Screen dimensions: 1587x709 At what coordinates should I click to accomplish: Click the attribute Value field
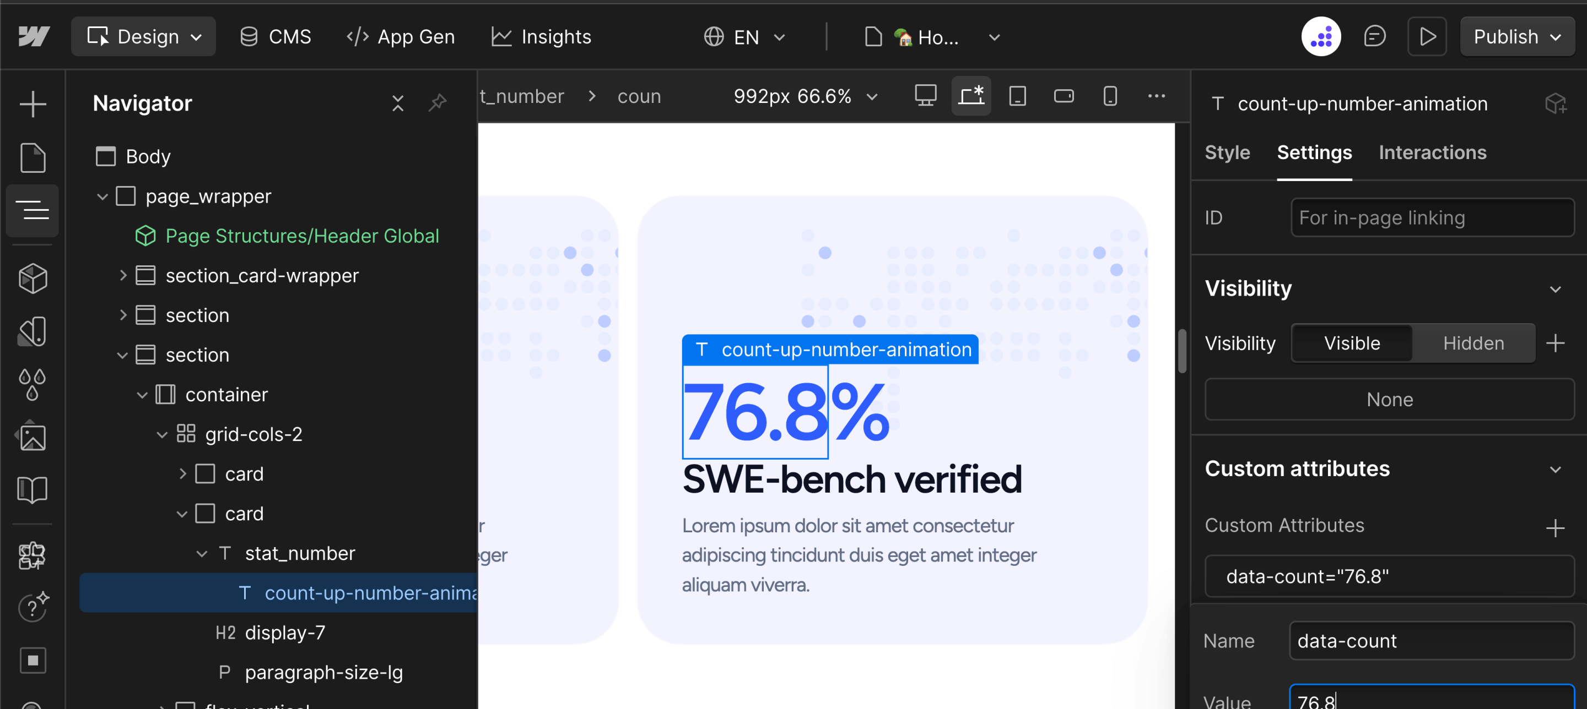(1431, 697)
